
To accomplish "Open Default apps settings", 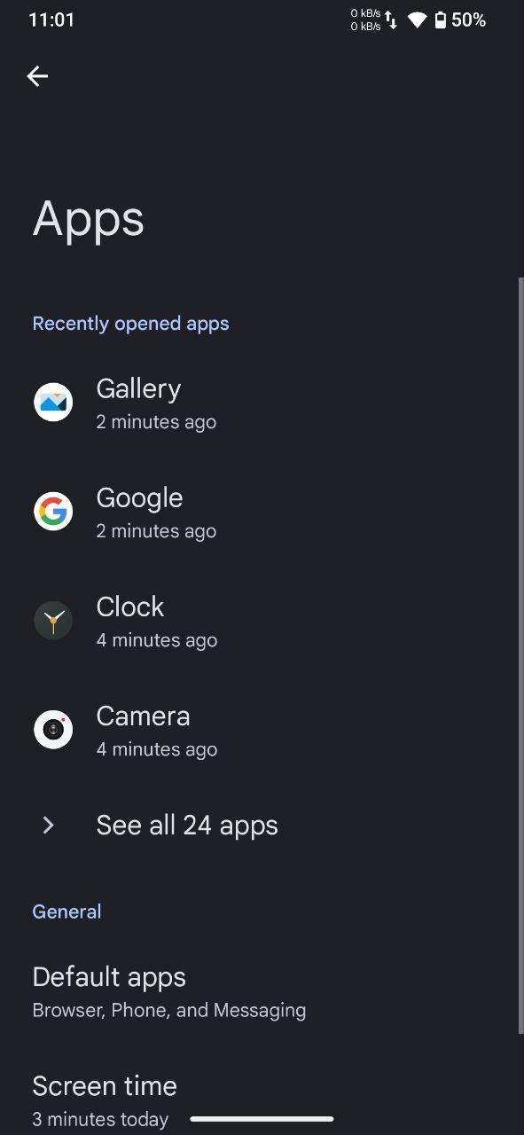I will (262, 992).
